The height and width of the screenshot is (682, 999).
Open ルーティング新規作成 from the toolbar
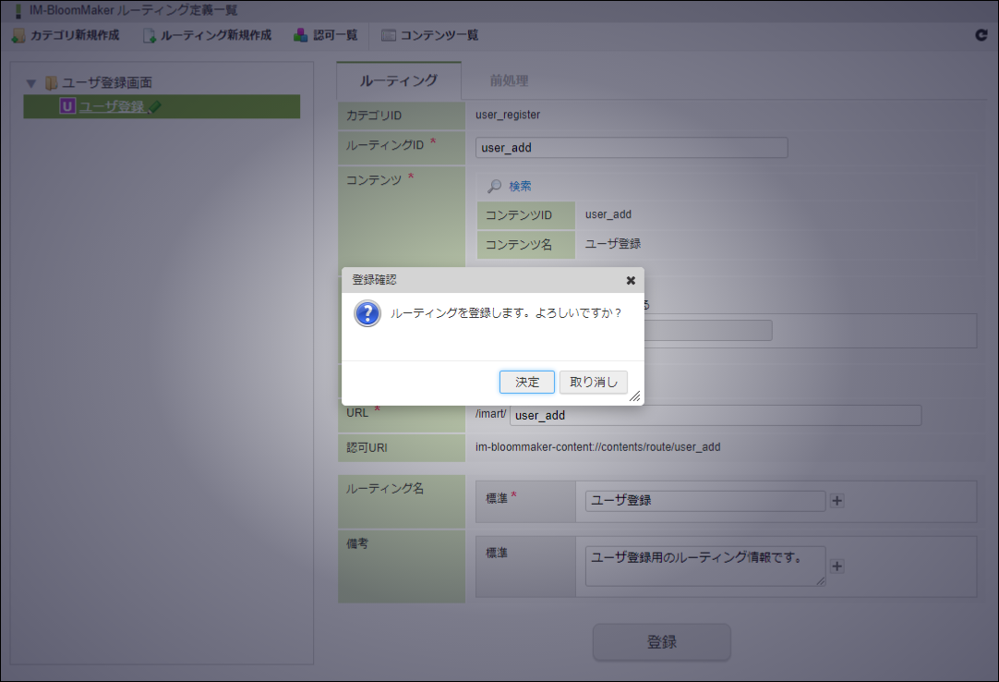pyautogui.click(x=208, y=35)
